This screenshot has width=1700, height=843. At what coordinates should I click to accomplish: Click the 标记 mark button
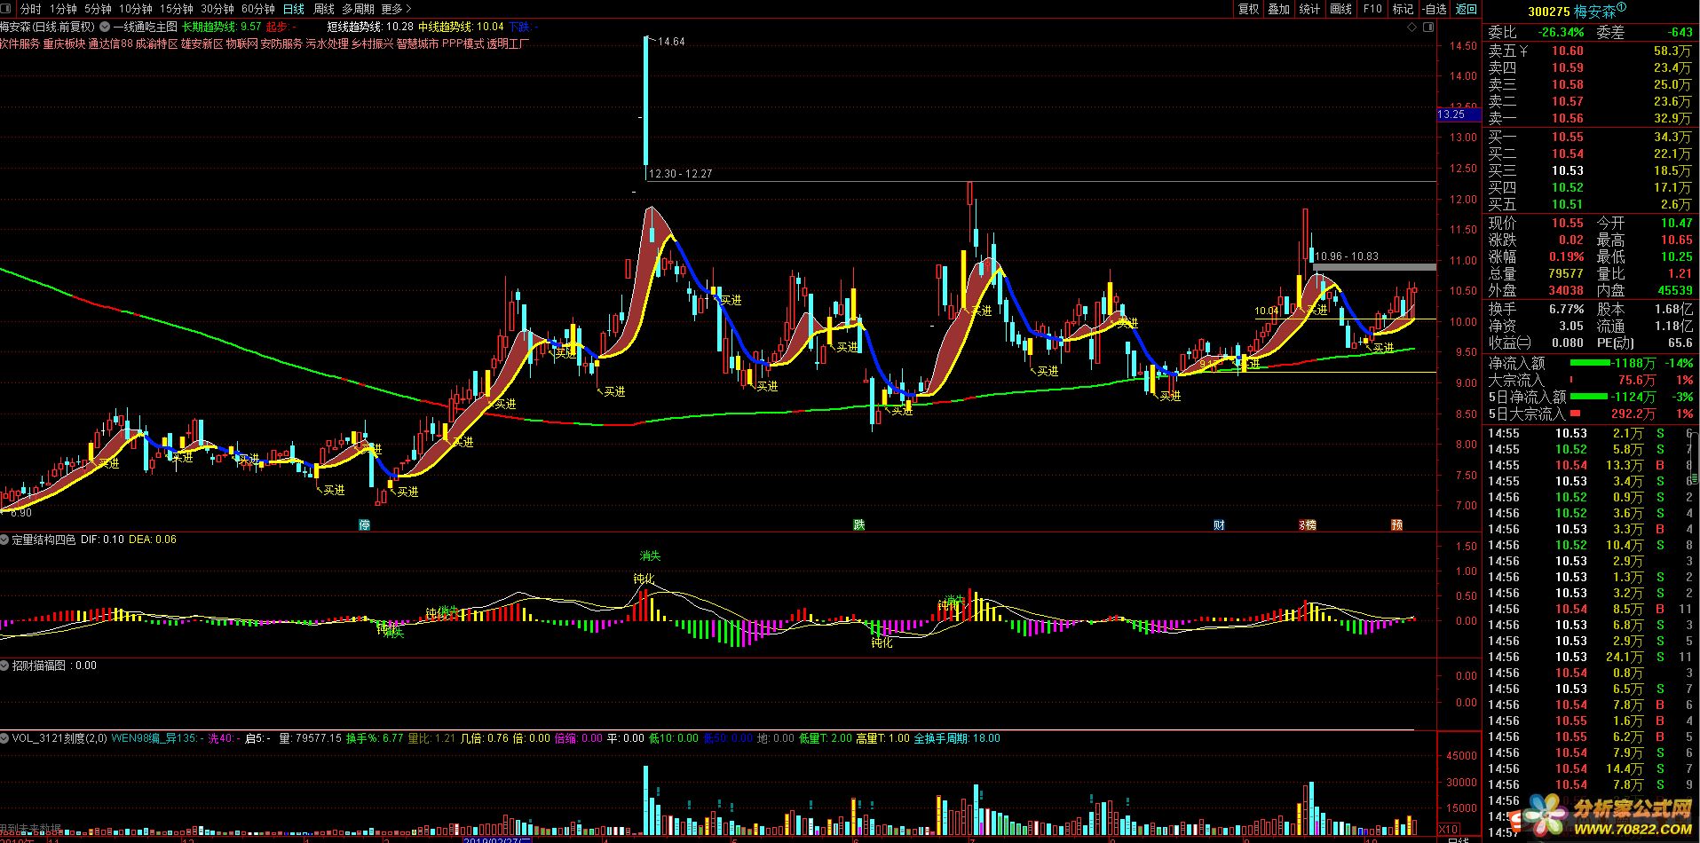pos(1403,9)
